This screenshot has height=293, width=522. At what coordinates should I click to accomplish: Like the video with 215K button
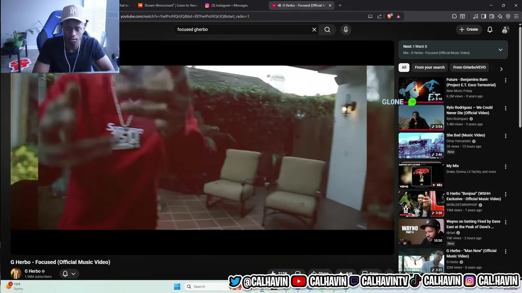coord(279,273)
